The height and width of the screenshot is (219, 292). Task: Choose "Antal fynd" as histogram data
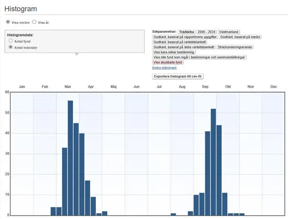(x=11, y=41)
